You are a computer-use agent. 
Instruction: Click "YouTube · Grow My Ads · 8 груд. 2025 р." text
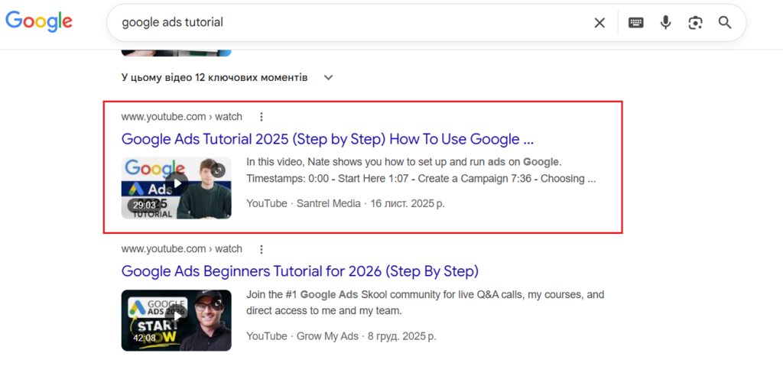click(341, 336)
